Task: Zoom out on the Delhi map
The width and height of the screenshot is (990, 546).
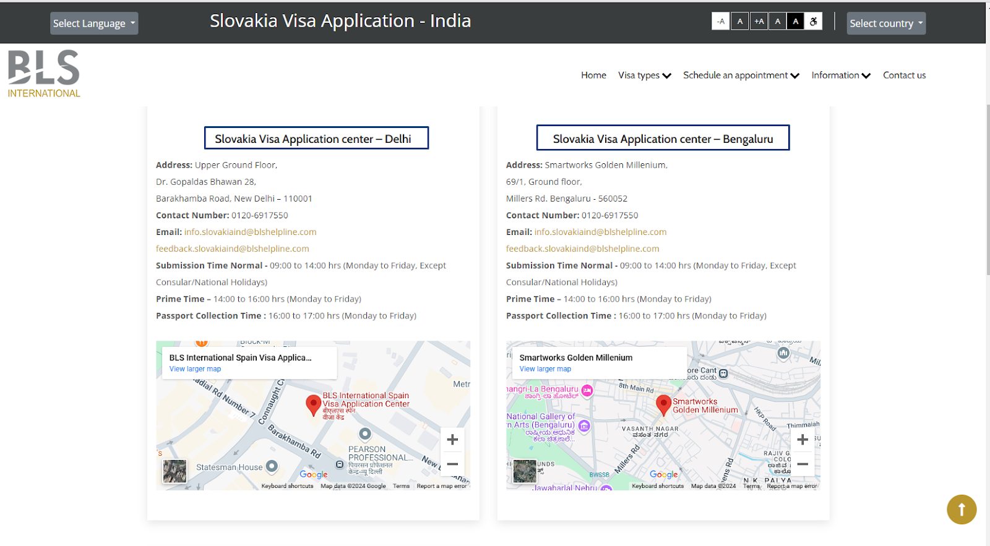Action: (x=452, y=464)
